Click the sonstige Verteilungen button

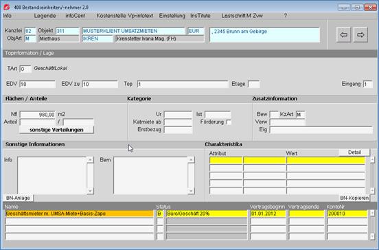point(56,130)
